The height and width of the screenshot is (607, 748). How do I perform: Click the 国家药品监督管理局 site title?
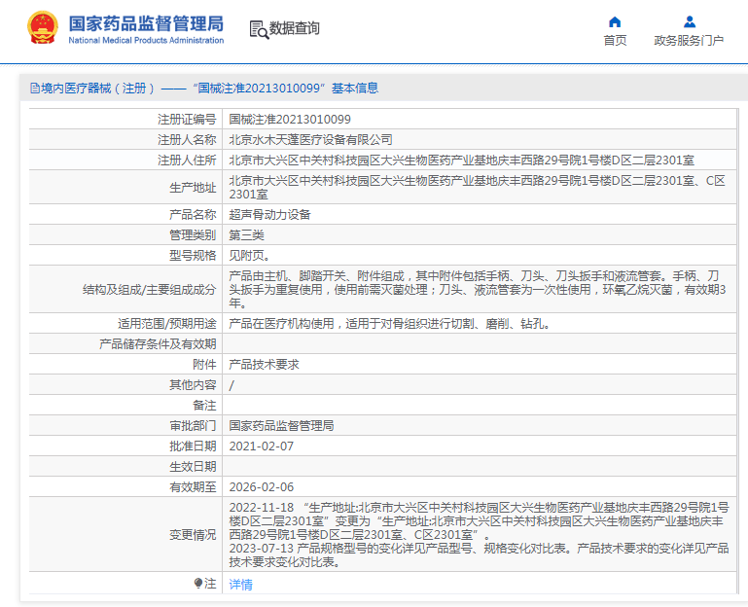[146, 23]
